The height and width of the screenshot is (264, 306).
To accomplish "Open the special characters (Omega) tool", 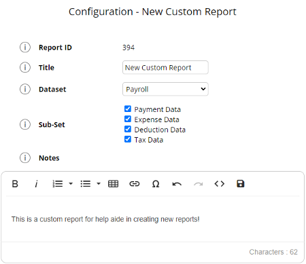I will pos(156,184).
